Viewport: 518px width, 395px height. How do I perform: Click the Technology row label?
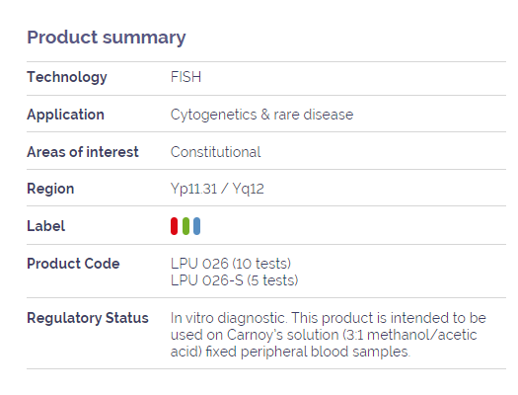click(x=67, y=77)
